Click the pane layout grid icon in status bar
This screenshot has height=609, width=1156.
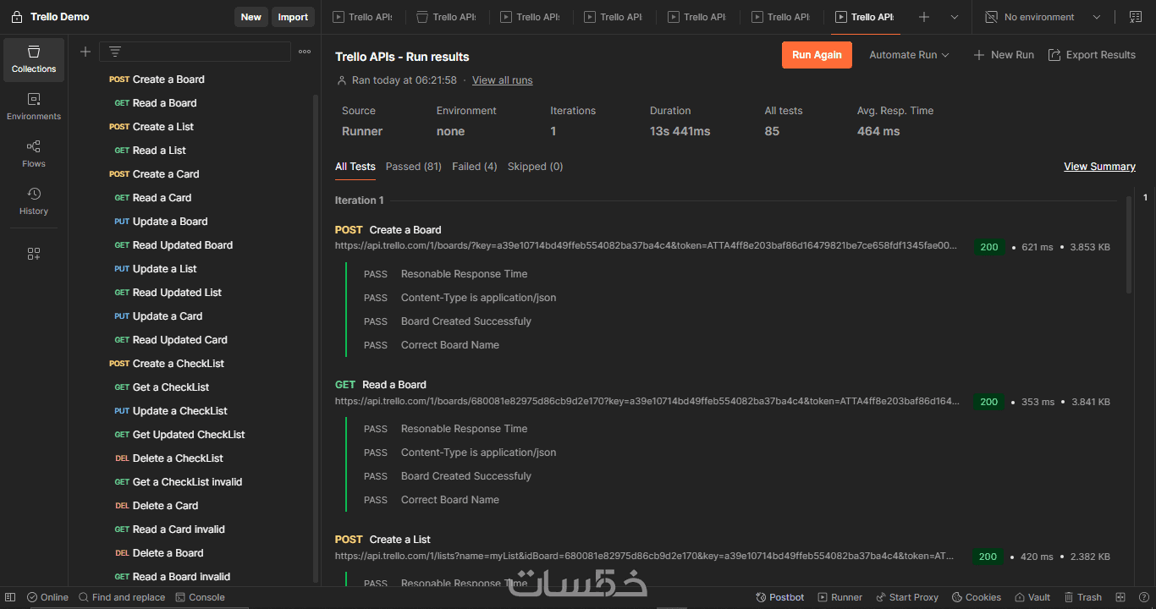pyautogui.click(x=1120, y=597)
